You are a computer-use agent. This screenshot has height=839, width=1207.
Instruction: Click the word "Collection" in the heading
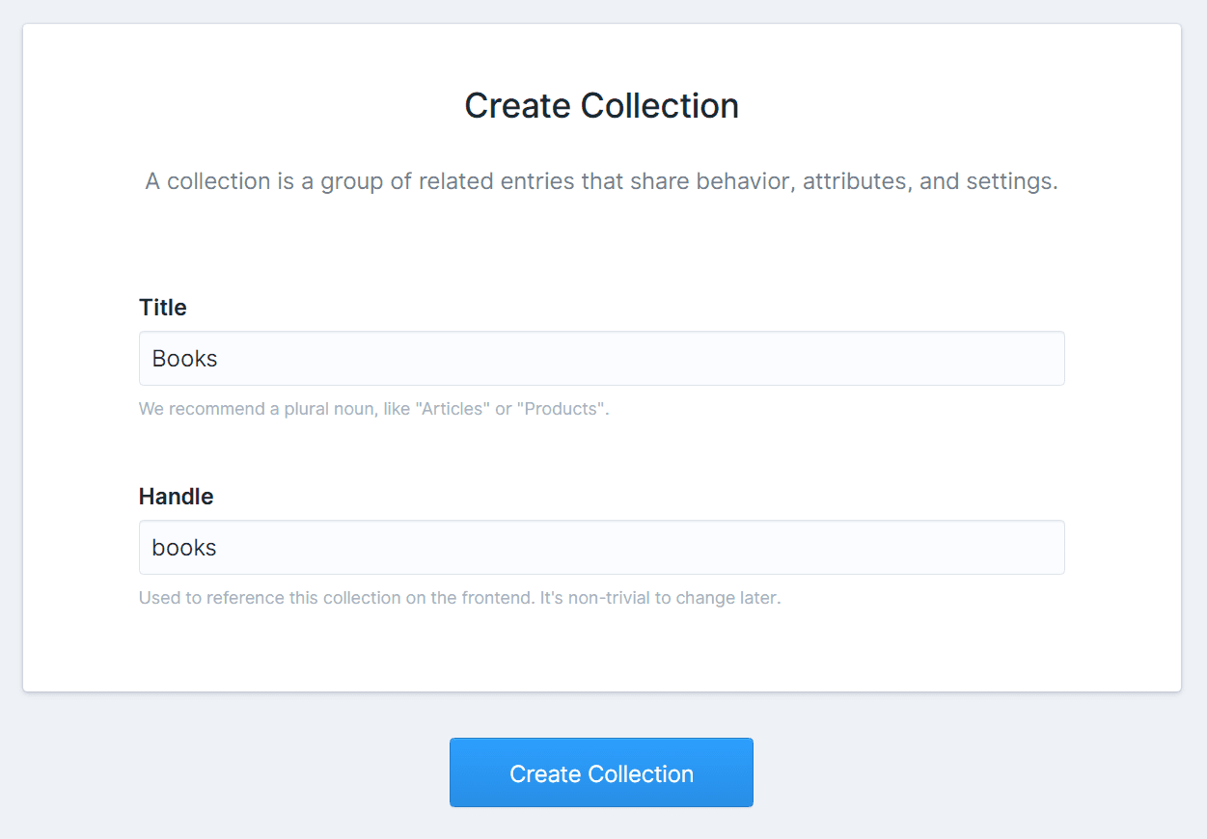[659, 106]
